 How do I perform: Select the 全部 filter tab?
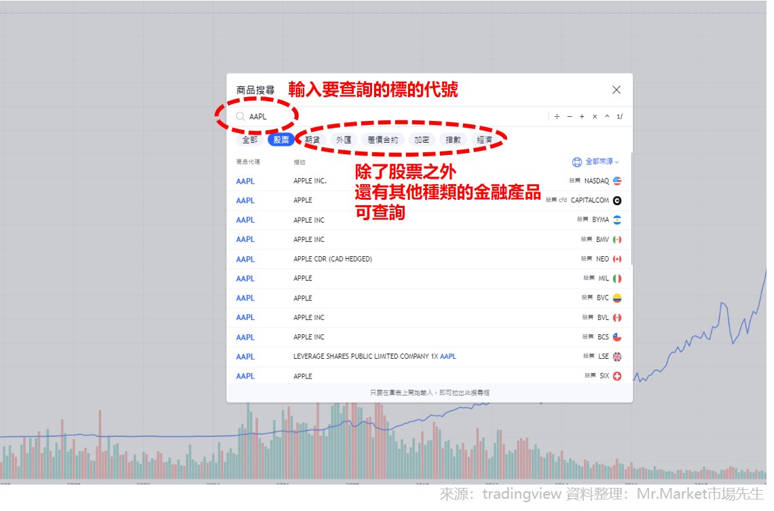250,140
